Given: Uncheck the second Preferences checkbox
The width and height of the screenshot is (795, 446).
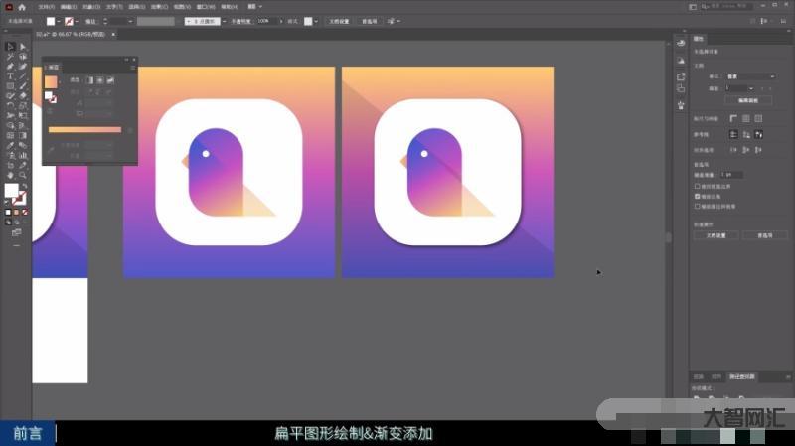Looking at the screenshot, I should click(697, 197).
